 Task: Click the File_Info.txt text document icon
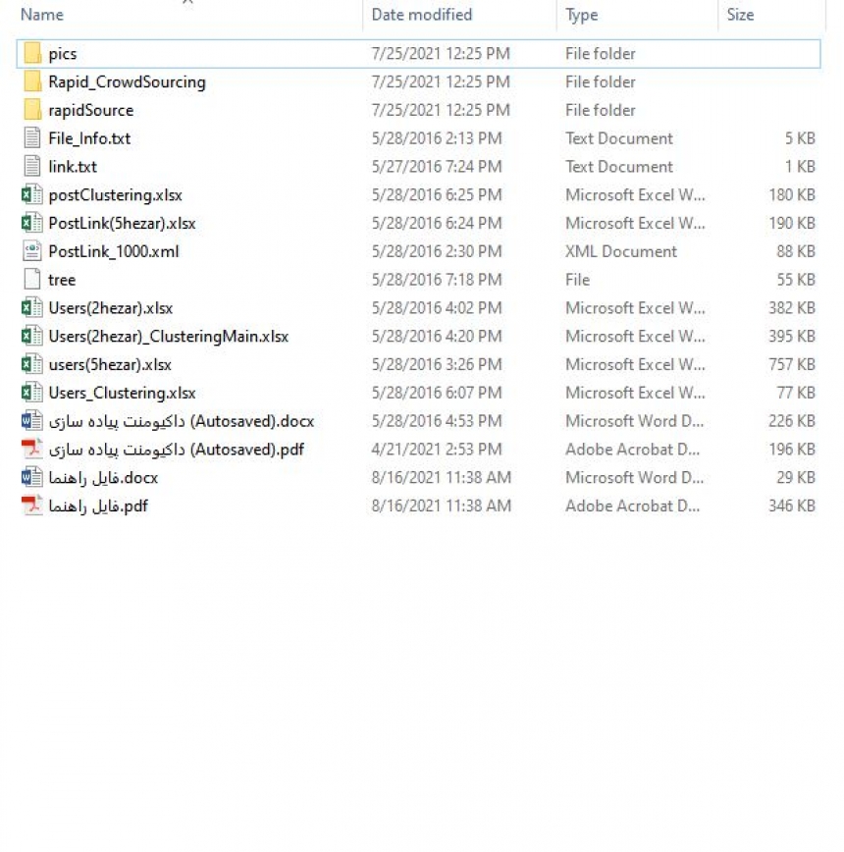click(x=32, y=138)
